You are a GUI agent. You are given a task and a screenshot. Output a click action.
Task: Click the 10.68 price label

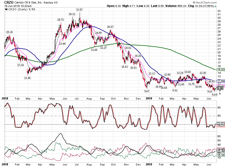[x=164, y=88]
